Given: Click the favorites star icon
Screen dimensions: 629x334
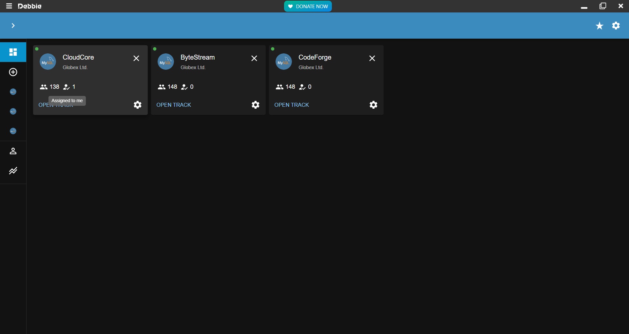Looking at the screenshot, I should 599,26.
